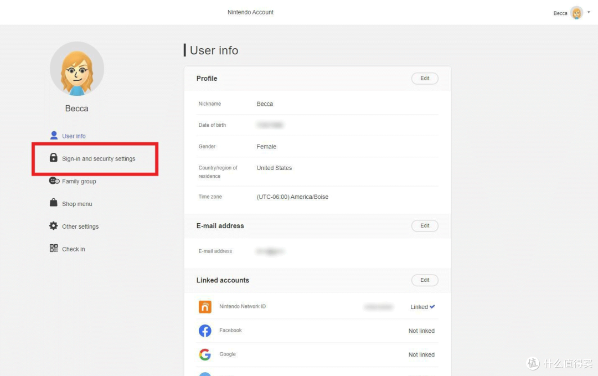Click the Linked checkmark for Nintendo Network ID
The width and height of the screenshot is (598, 376).
pyautogui.click(x=432, y=307)
